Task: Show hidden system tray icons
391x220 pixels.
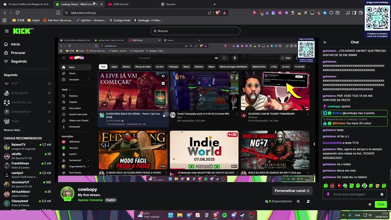Action: [343, 215]
